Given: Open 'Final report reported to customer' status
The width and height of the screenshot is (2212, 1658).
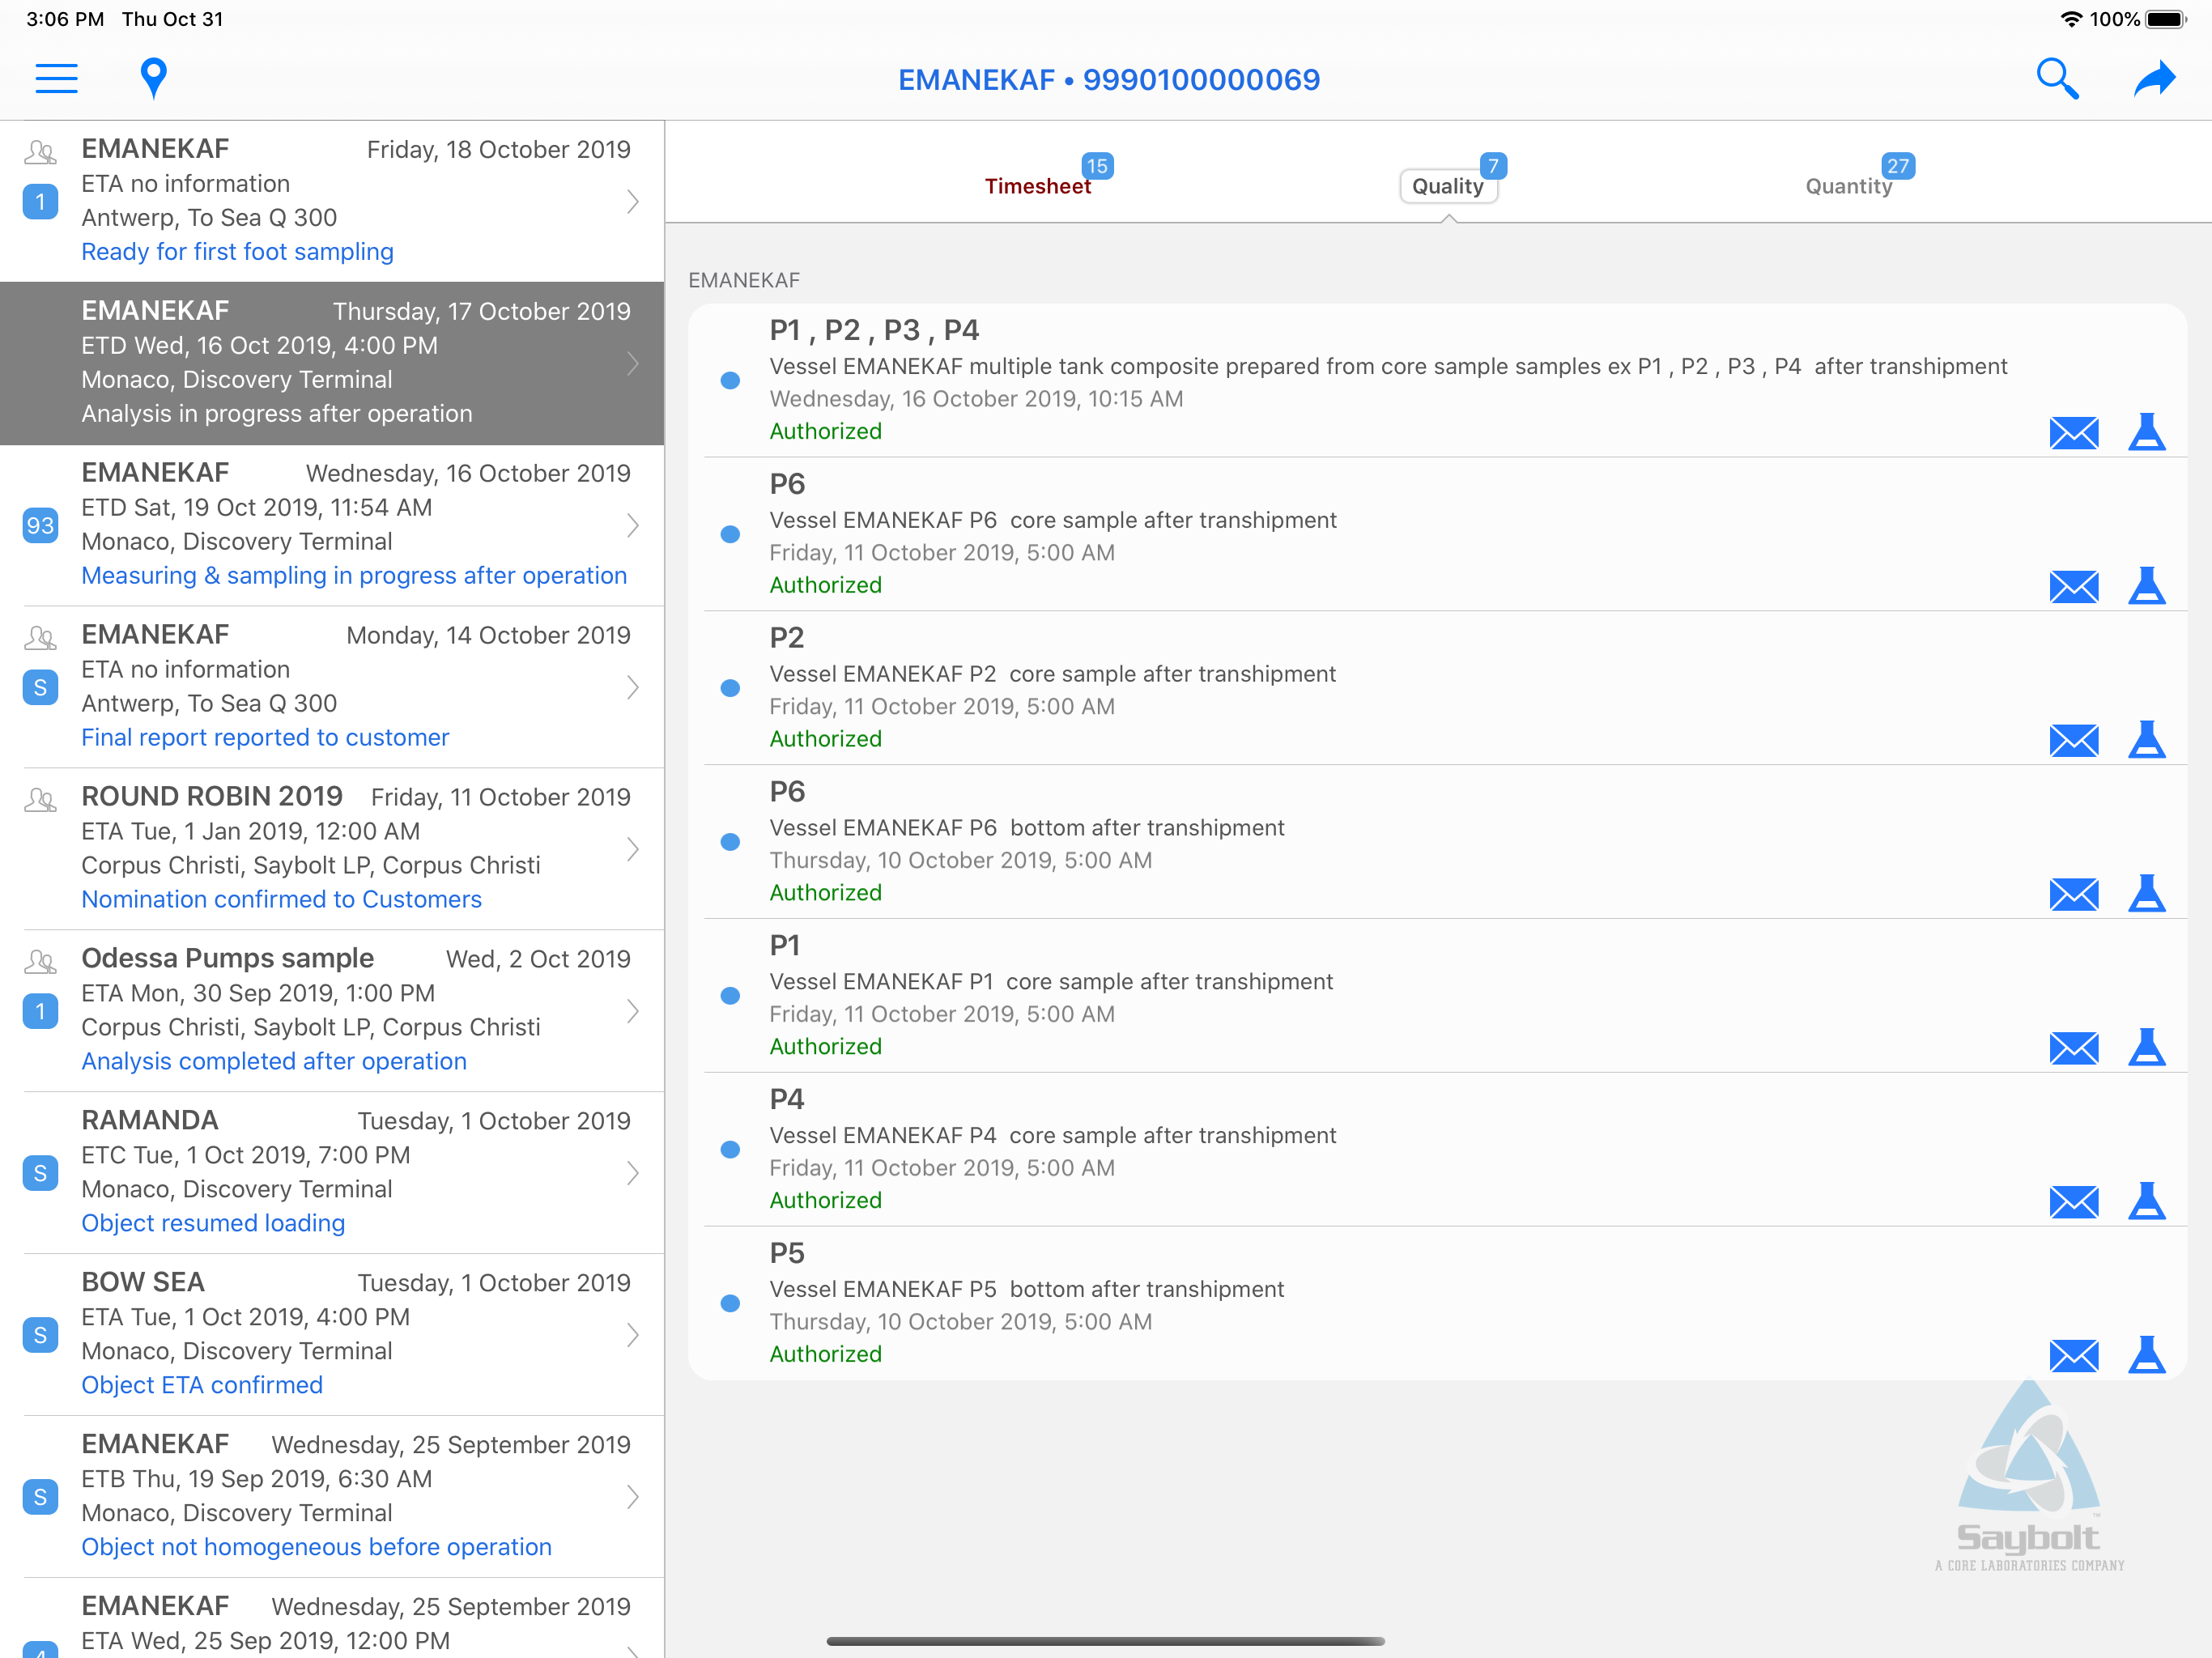Looking at the screenshot, I should (x=265, y=738).
